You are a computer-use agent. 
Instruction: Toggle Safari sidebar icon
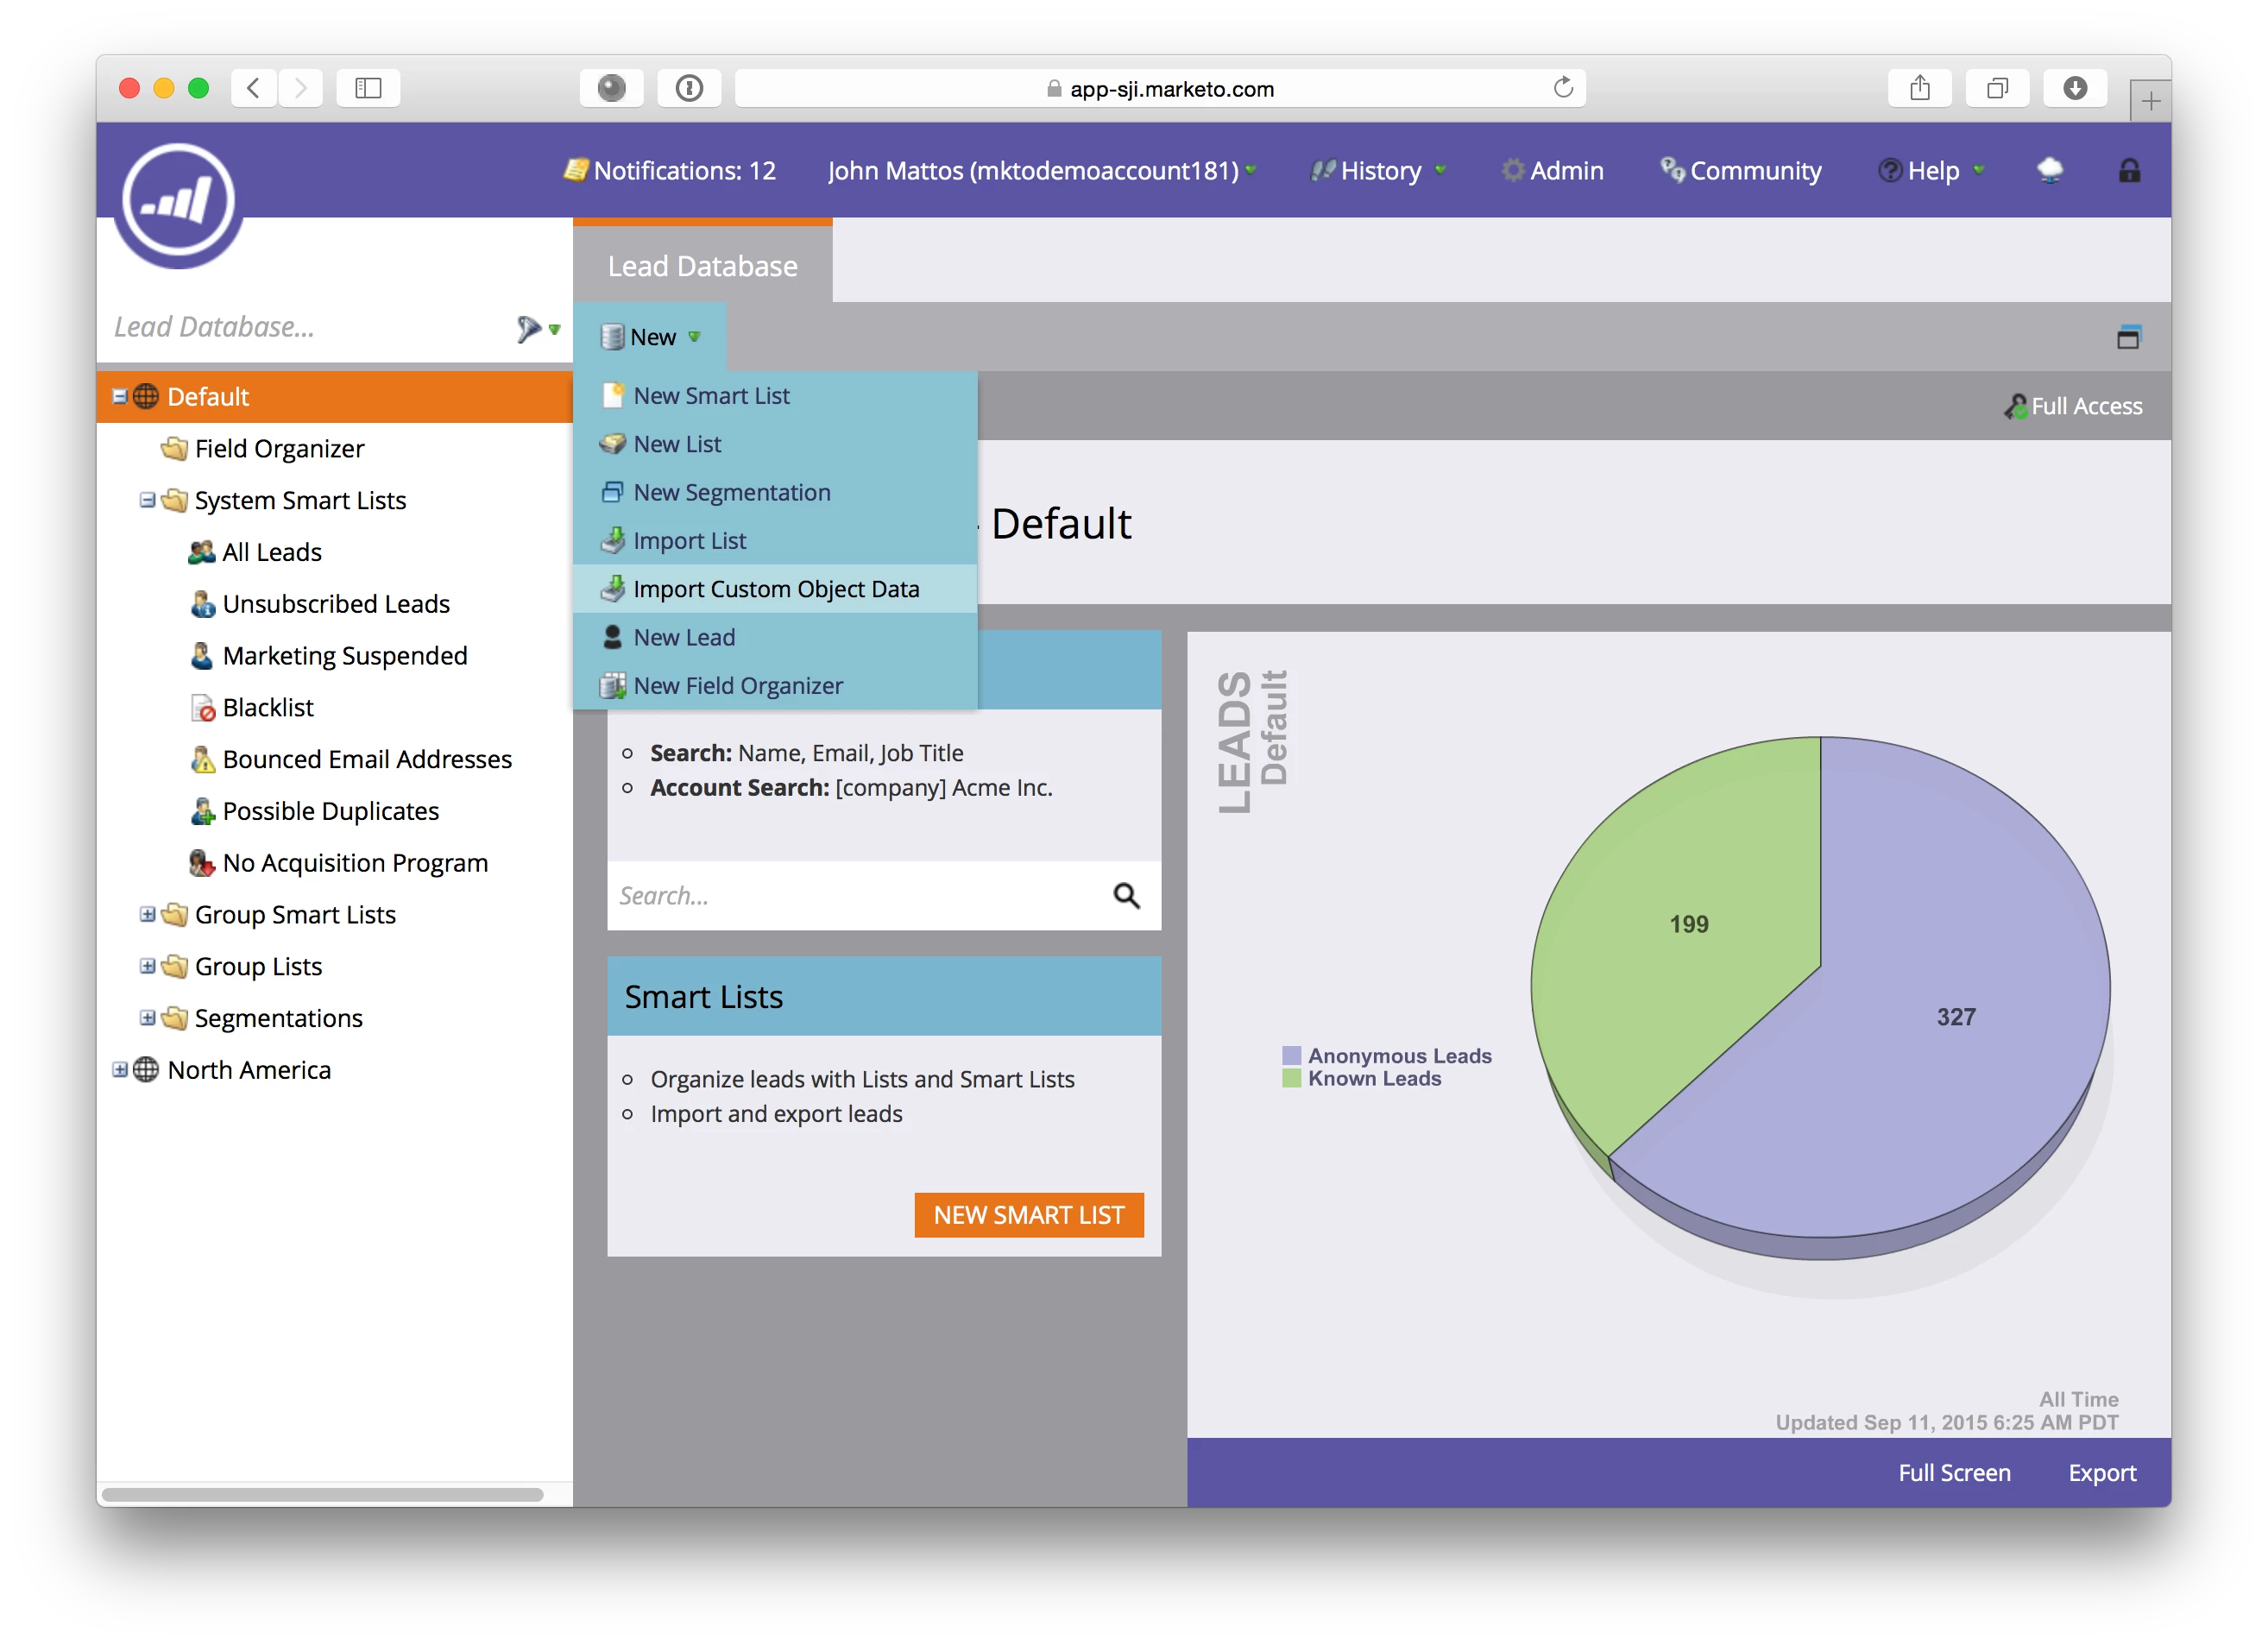pos(368,88)
